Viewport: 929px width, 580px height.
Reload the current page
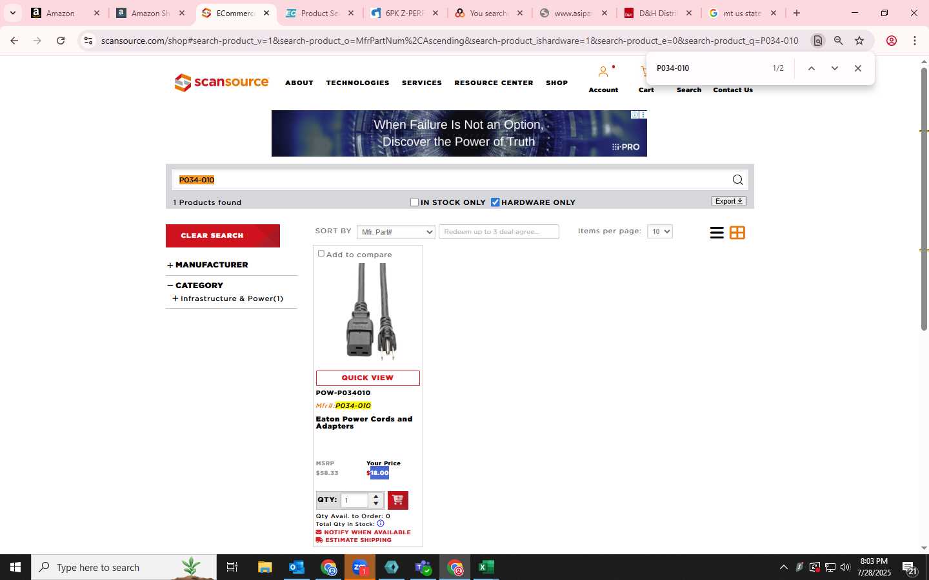[x=61, y=41]
